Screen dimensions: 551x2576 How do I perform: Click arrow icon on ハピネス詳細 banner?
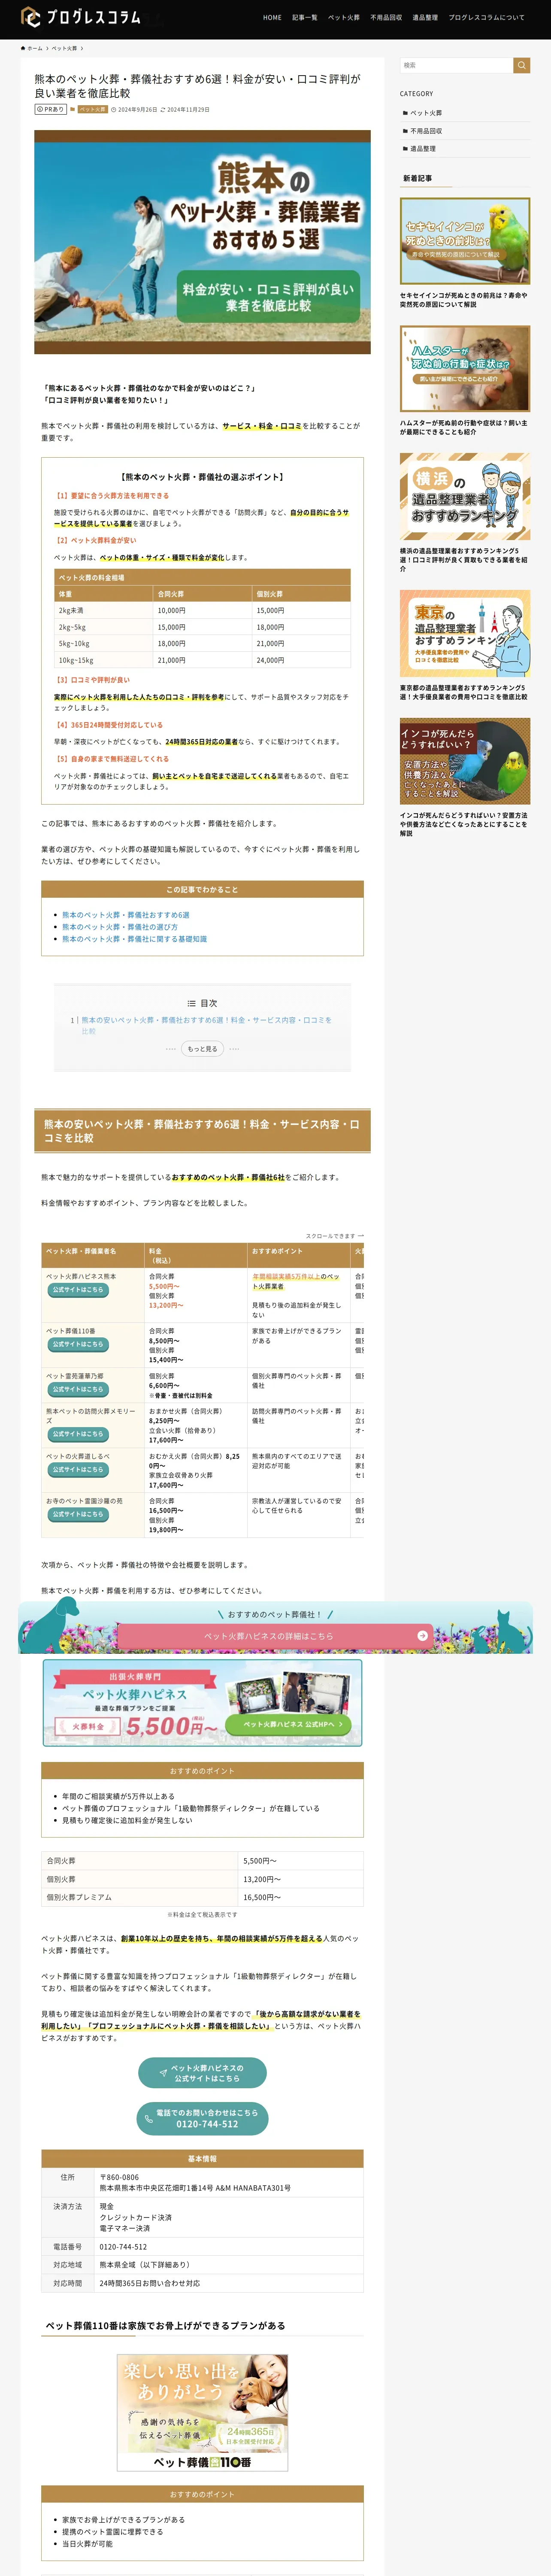422,1636
